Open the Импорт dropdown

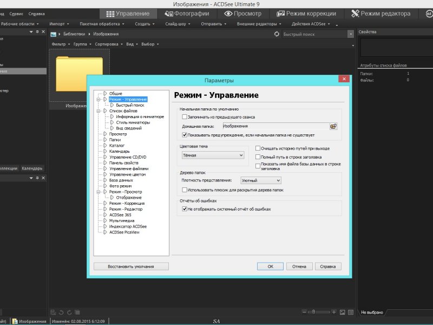tap(59, 24)
